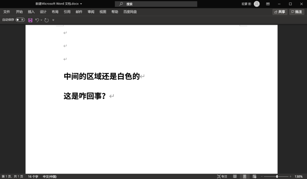Switch to the 开始 tab
Viewport: 307px width, 179px height.
19,12
